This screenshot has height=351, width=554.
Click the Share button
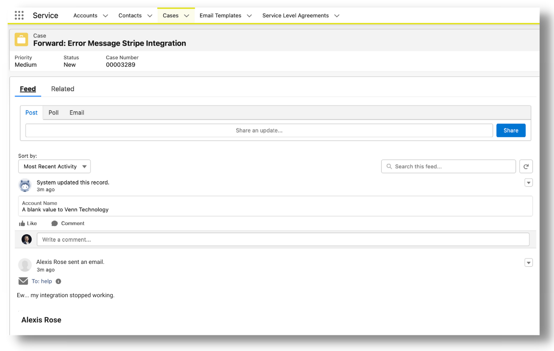[511, 130]
